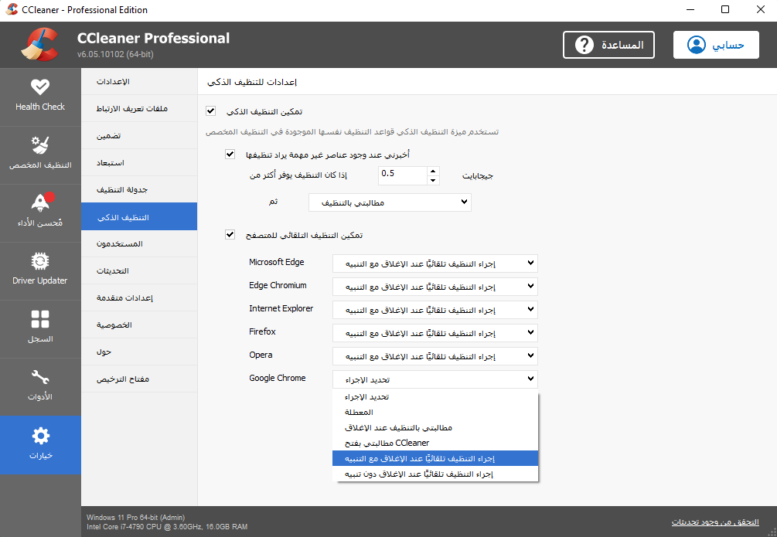Viewport: 777px width, 537px height.
Task: Open the Updates التحديثات tab
Action: click(x=139, y=270)
